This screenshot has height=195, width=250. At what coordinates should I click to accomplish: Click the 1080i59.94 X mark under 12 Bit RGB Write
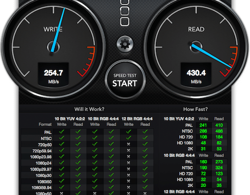click(x=128, y=187)
